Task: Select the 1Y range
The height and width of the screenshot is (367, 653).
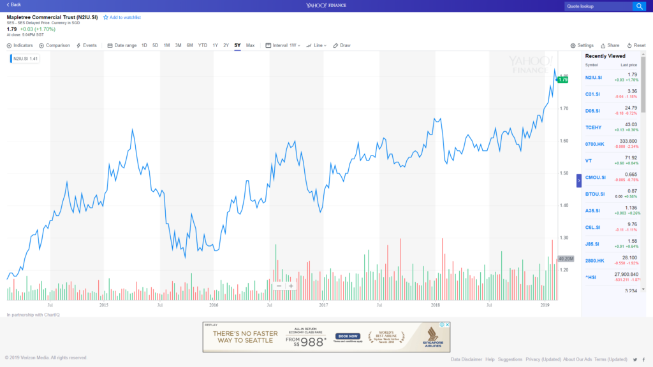Action: [216, 45]
